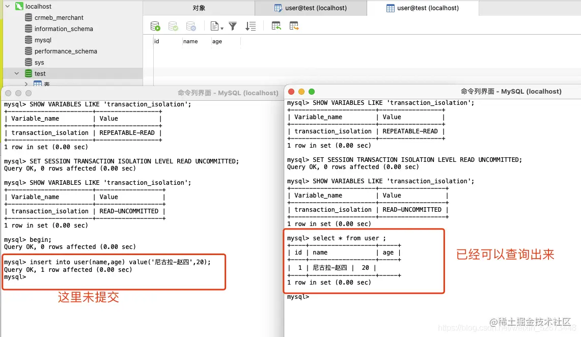The height and width of the screenshot is (337, 581).
Task: Switch to the inactive user@test tab with pencil icon
Action: pyautogui.click(x=311, y=8)
